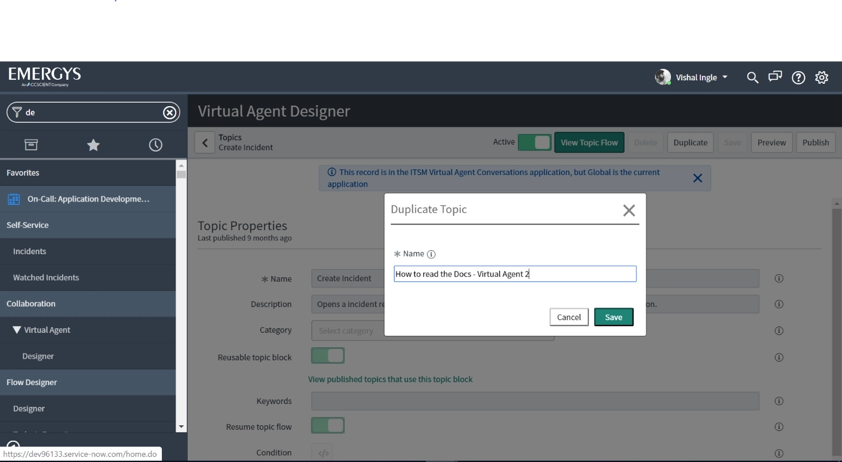842x462 pixels.
Task: Click the navigator scrollbar down arrow
Action: 181,427
